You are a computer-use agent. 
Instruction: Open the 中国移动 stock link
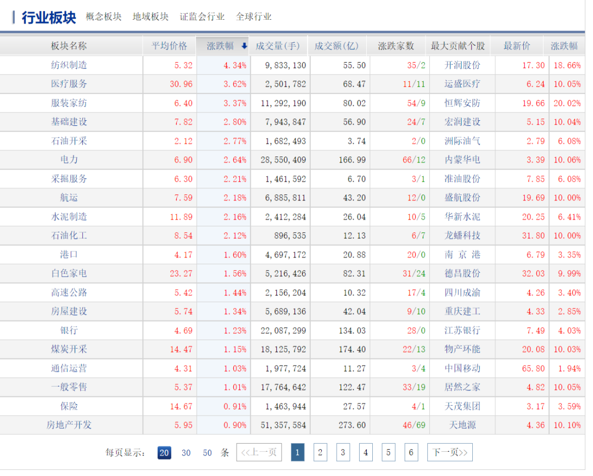pyautogui.click(x=462, y=368)
